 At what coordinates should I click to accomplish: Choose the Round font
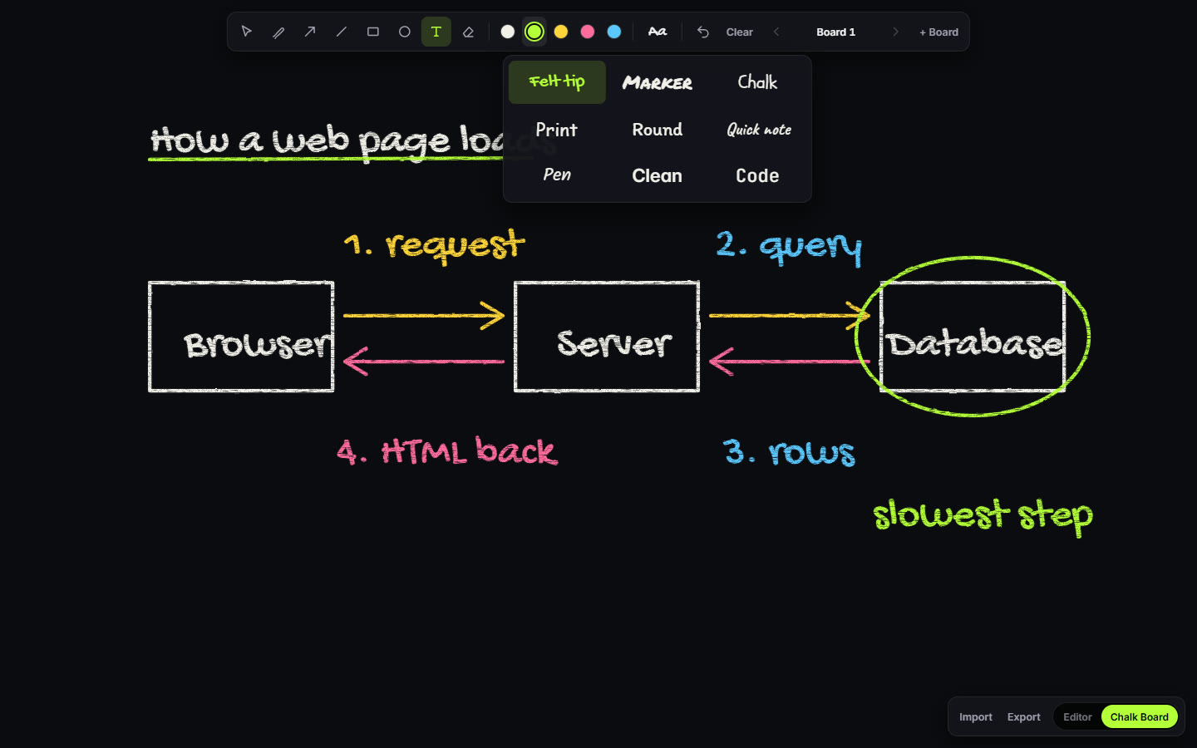pyautogui.click(x=658, y=130)
